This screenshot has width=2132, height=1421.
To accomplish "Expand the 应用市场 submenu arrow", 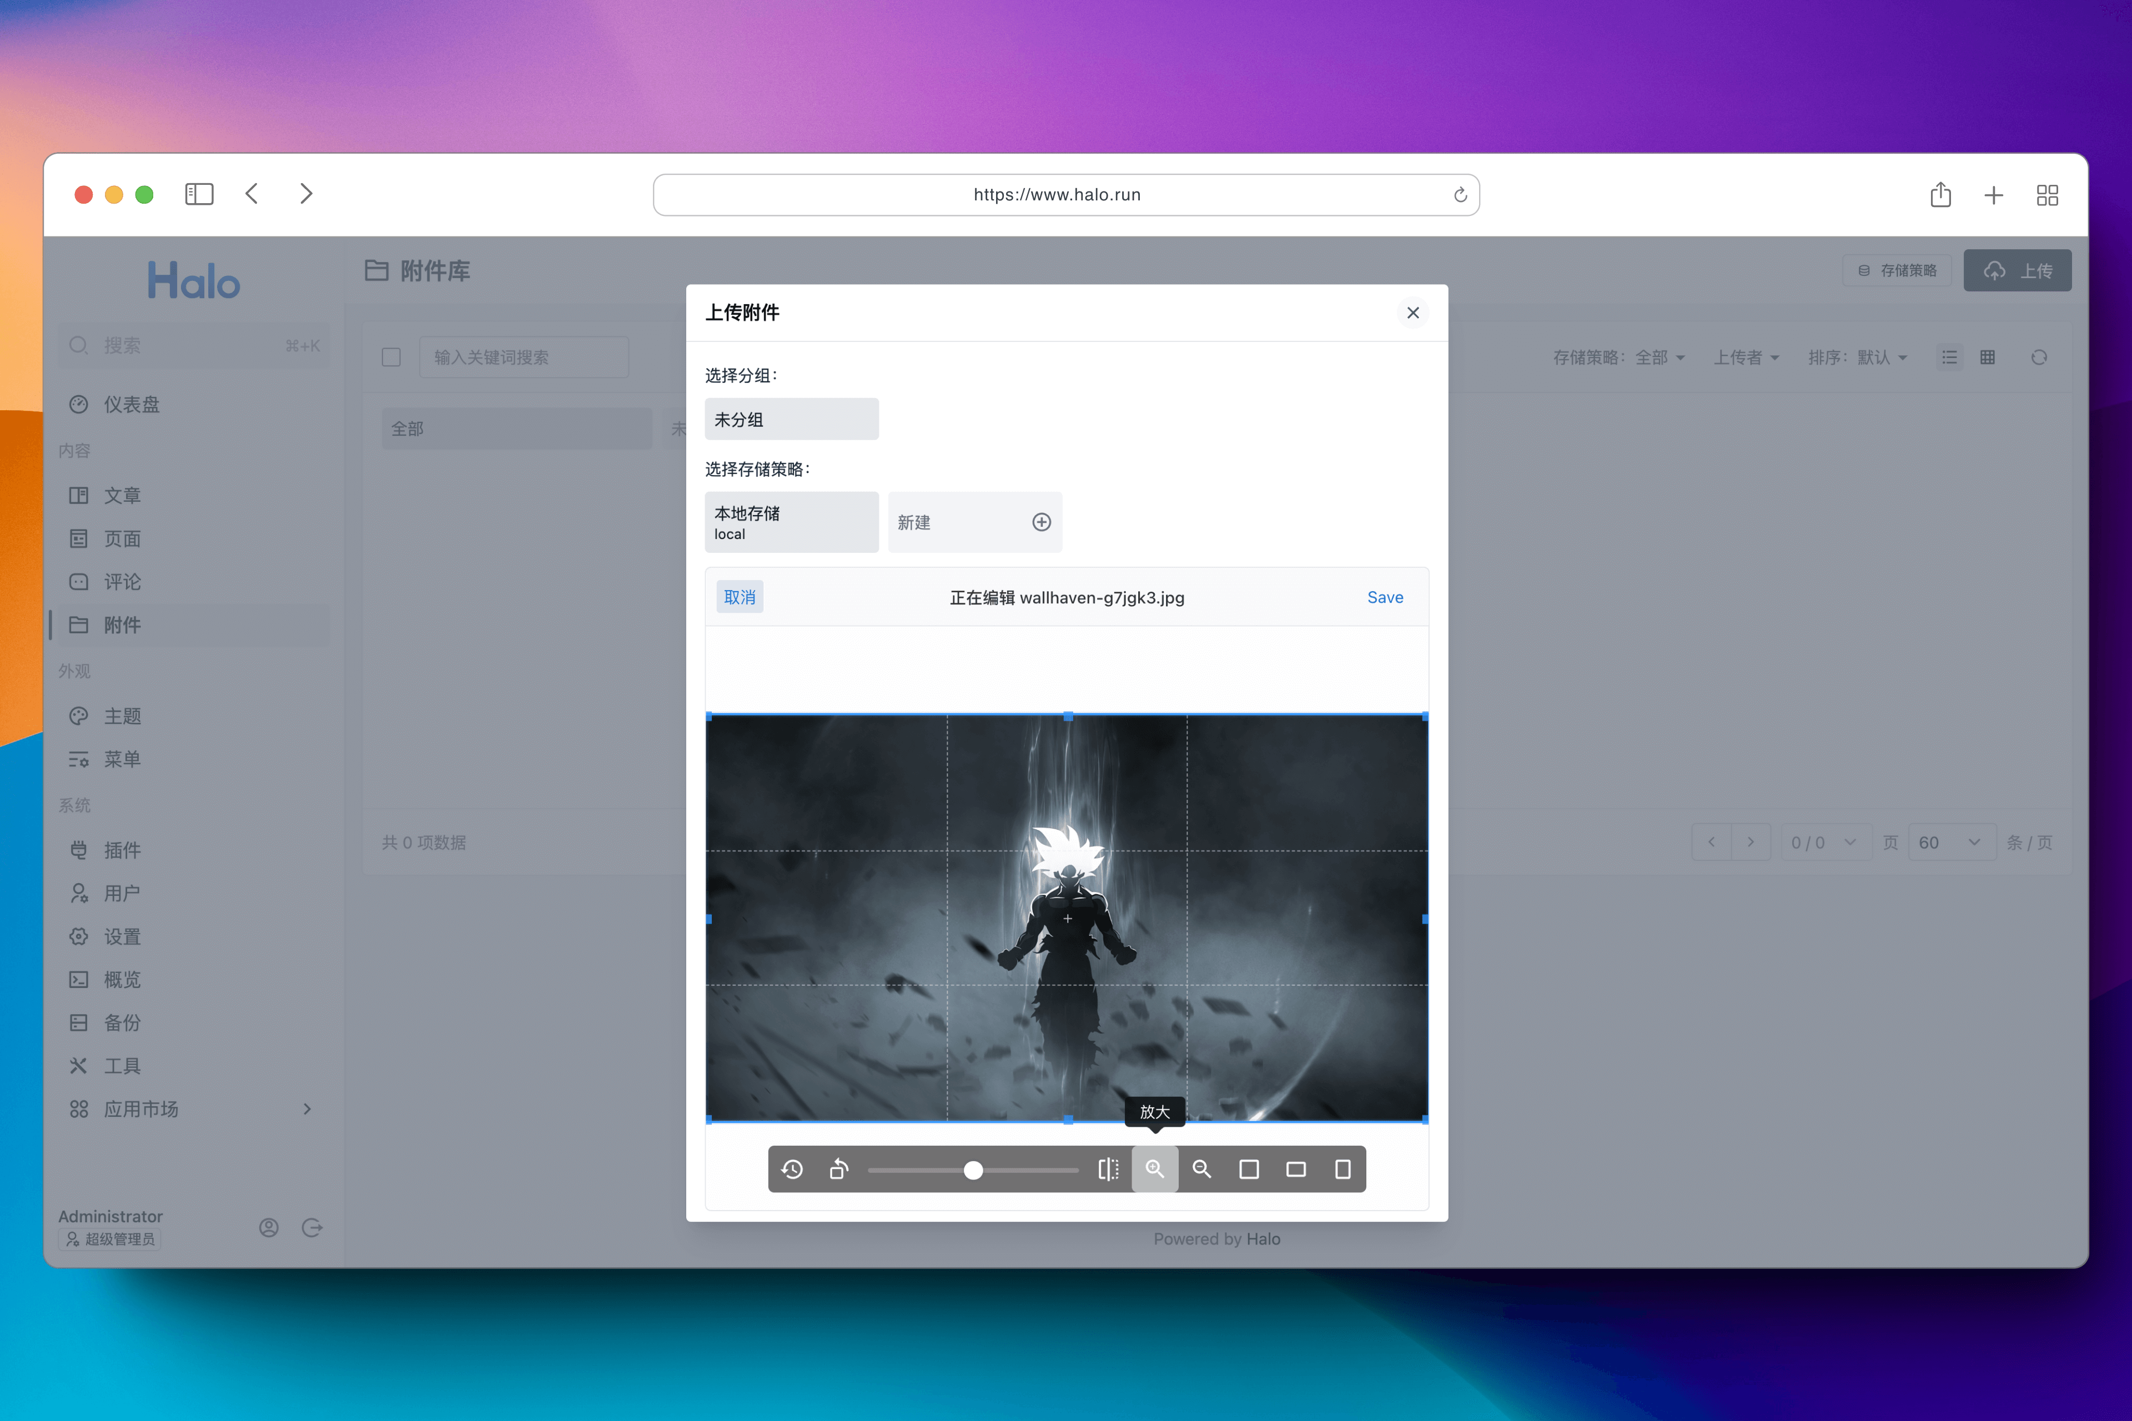I will click(307, 1109).
